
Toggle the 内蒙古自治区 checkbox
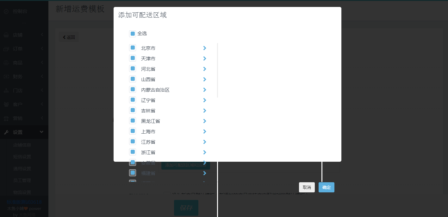133,90
